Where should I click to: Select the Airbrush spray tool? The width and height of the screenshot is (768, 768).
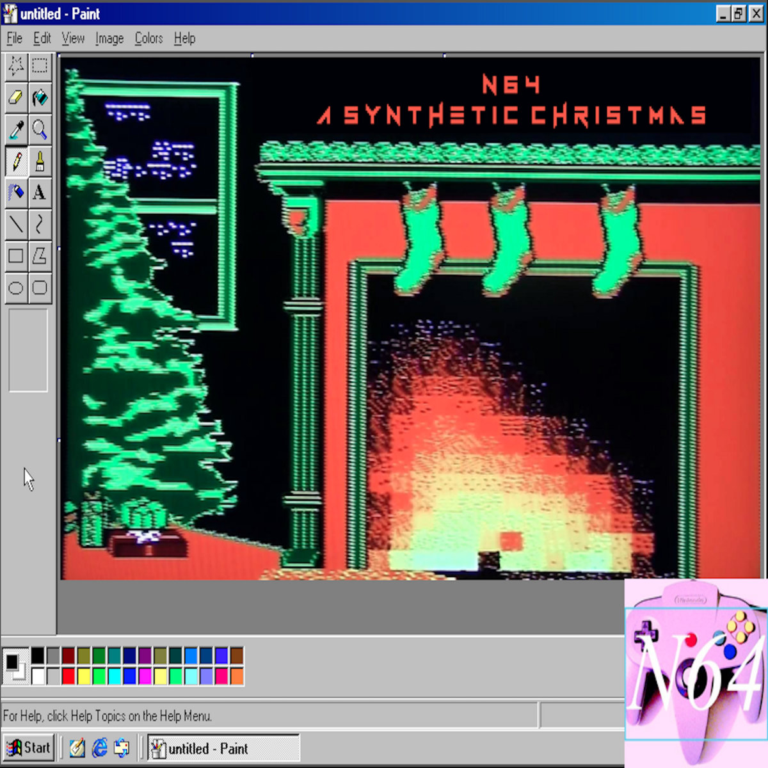point(16,193)
